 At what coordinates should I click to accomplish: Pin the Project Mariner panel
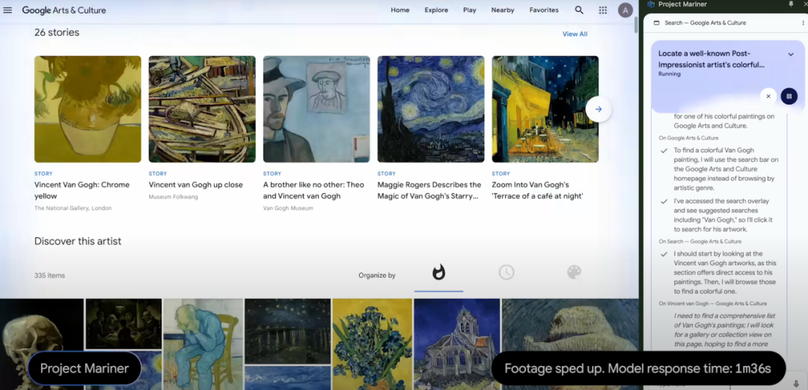[x=792, y=4]
